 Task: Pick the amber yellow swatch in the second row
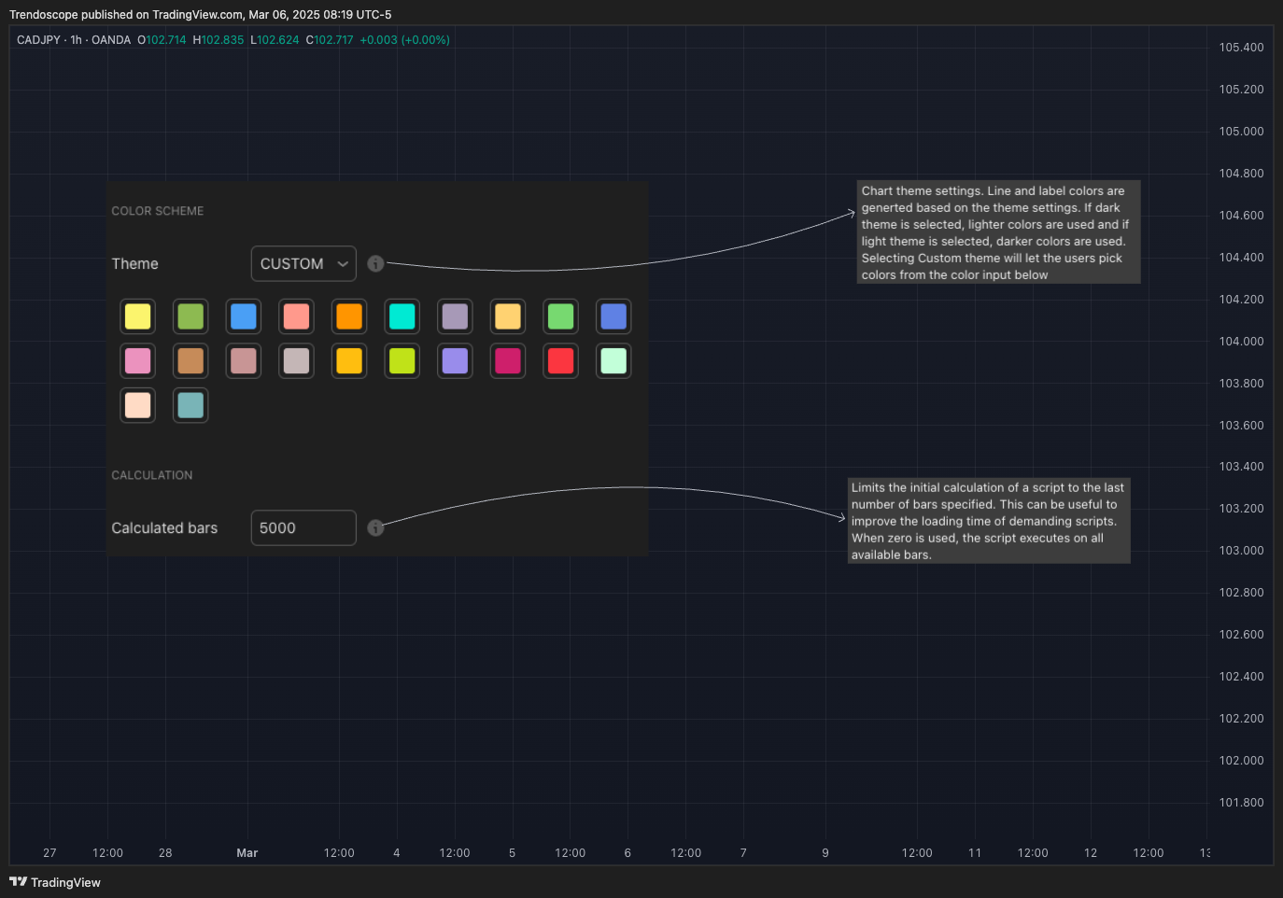tap(349, 361)
